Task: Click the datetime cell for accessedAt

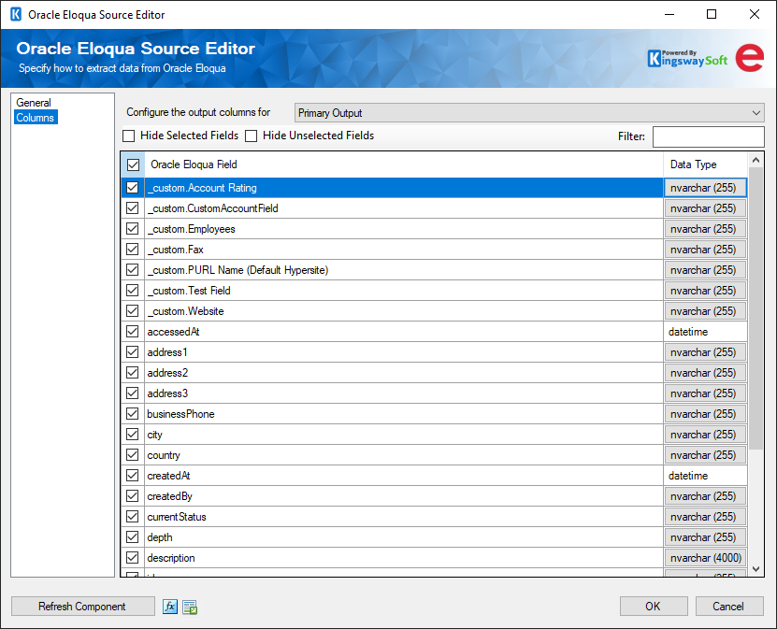Action: [x=705, y=332]
